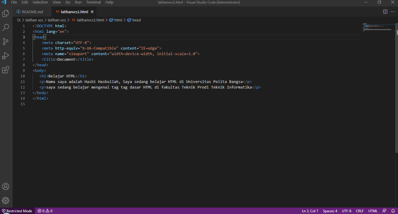Screen dimensions: 398x214
Task: Click the errors and warnings counter
Action: 45,211
